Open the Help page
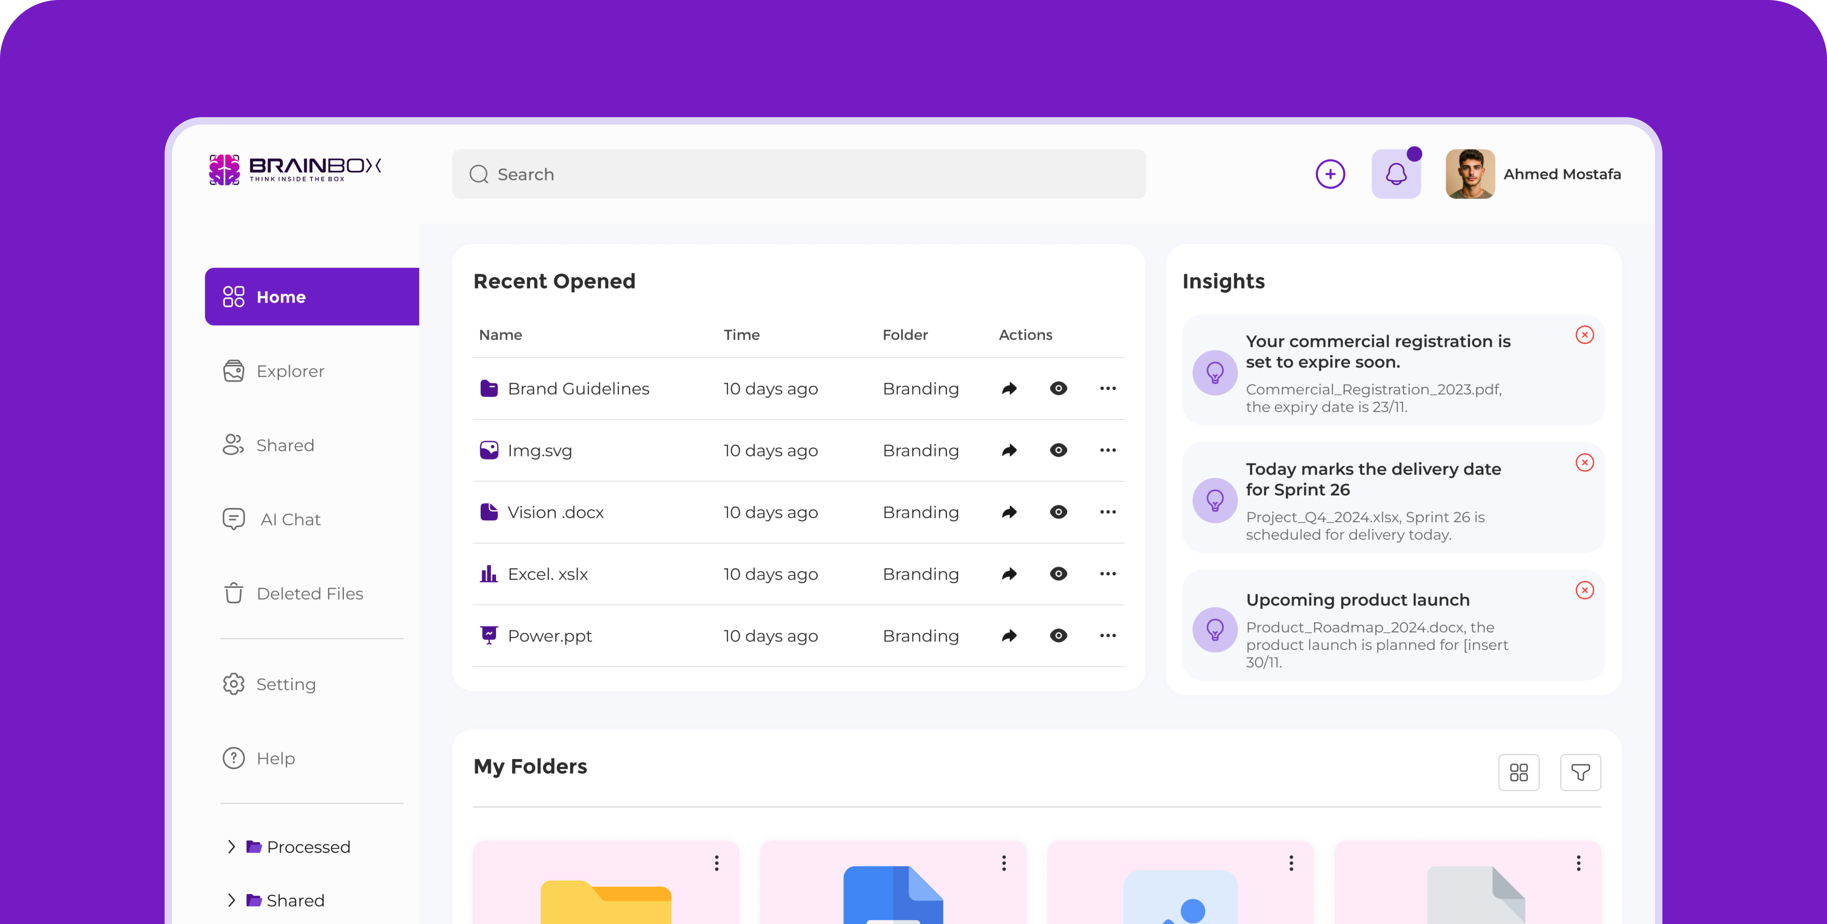 259,758
